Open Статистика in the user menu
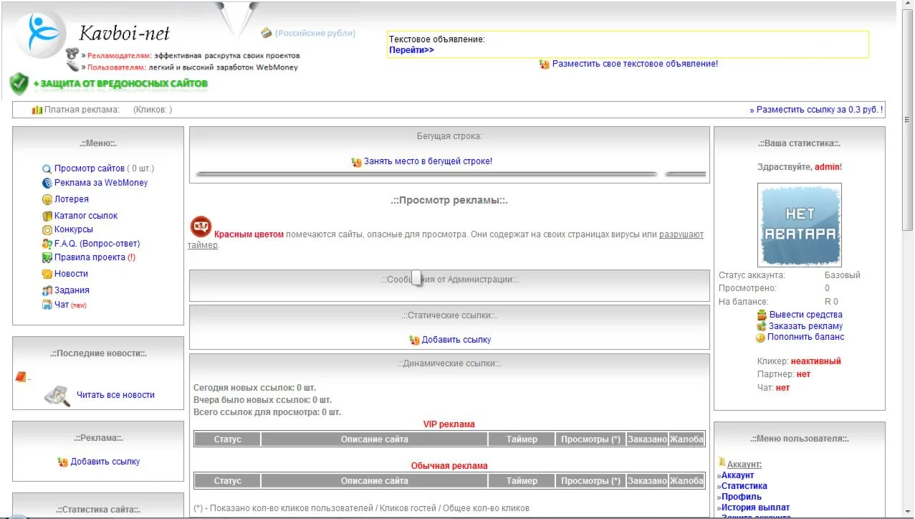915x519 pixels. pos(744,486)
